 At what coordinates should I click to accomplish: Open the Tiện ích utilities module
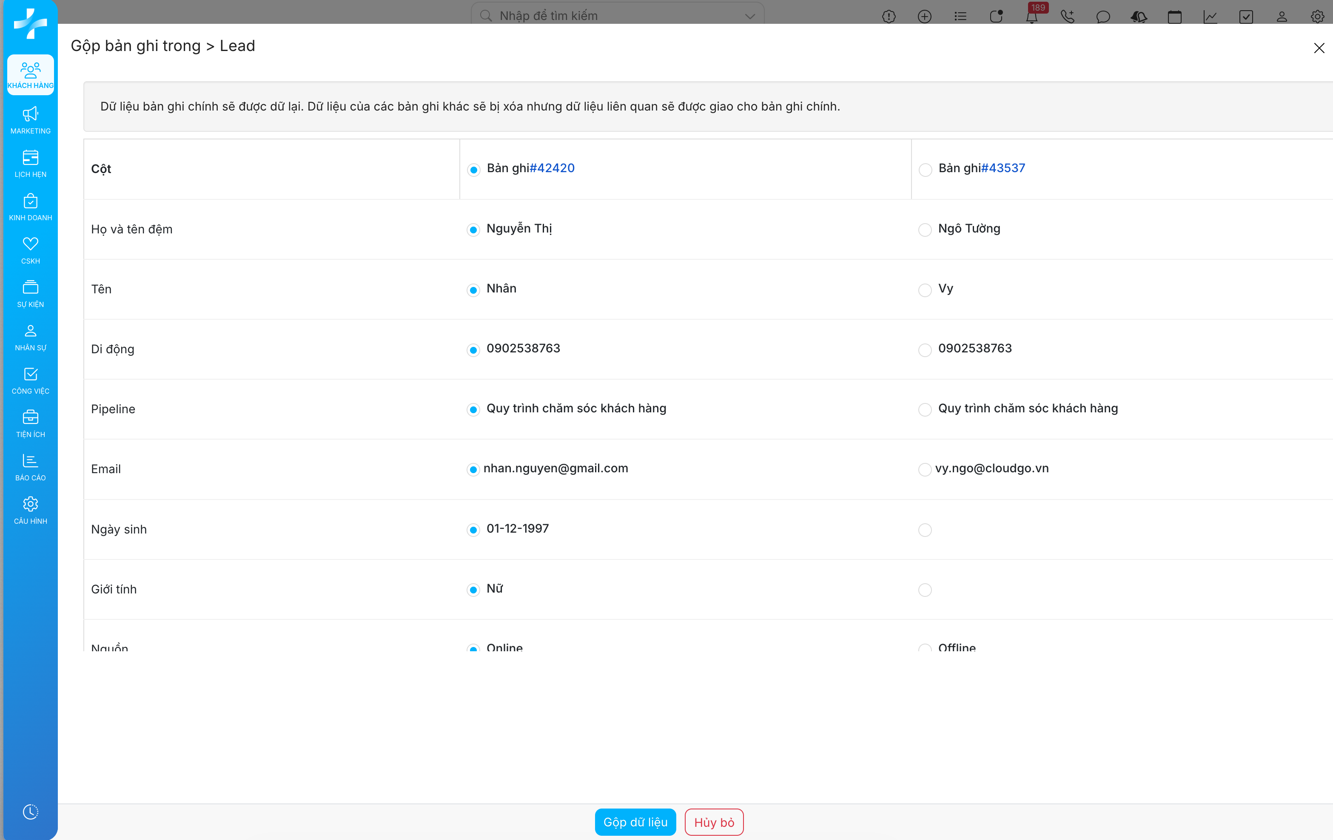(x=31, y=423)
